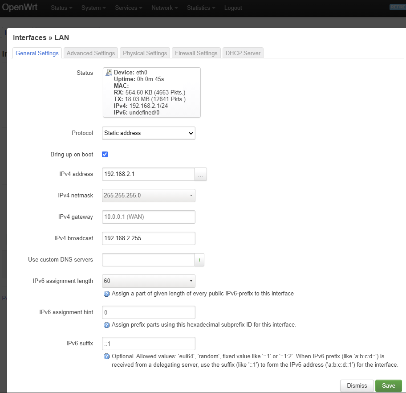The width and height of the screenshot is (406, 393).
Task: Click the IPv6 assignment hint help icon
Action: pos(106,325)
